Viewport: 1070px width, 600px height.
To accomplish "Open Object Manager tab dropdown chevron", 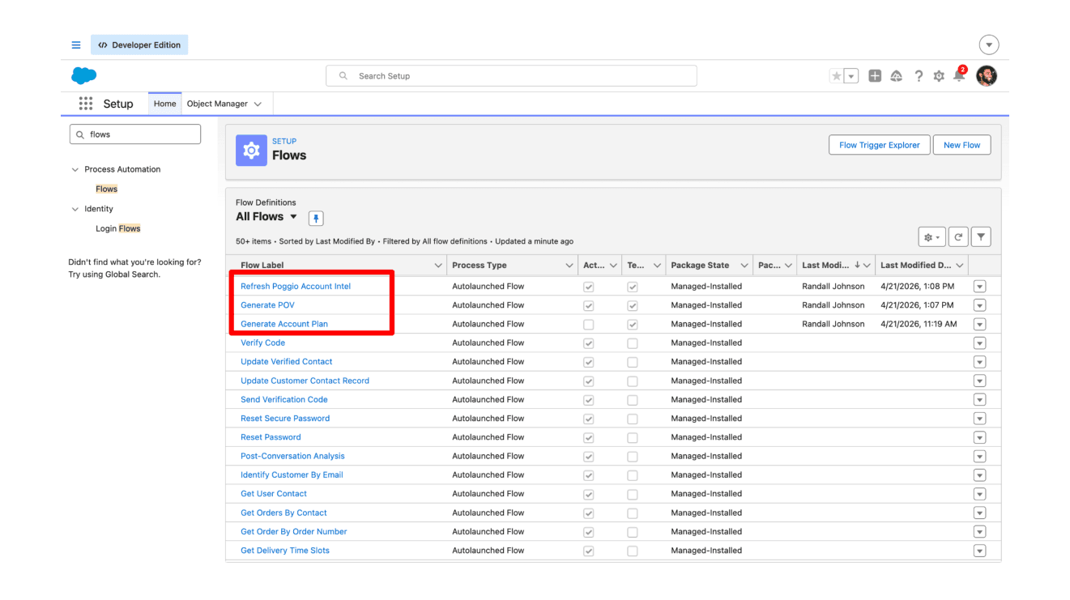I will pyautogui.click(x=258, y=104).
